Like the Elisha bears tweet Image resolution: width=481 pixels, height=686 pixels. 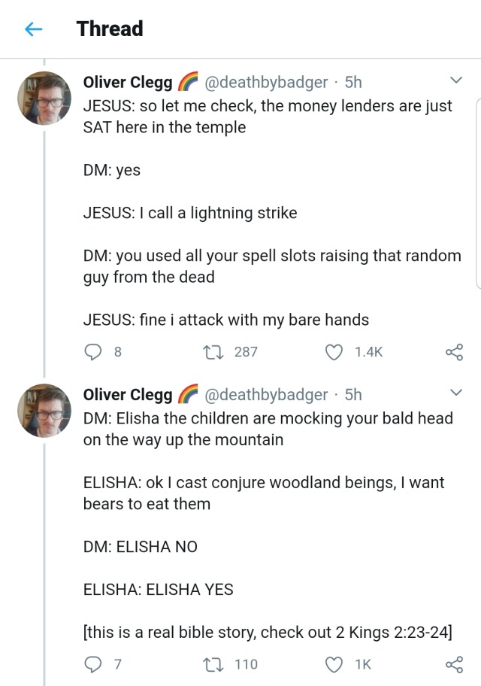(x=334, y=664)
